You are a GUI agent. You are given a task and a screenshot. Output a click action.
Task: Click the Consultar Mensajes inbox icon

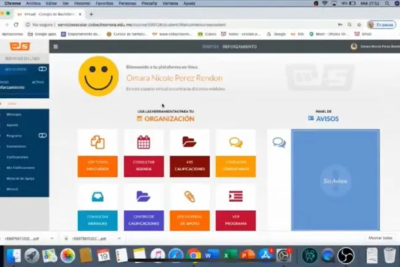coord(97,197)
